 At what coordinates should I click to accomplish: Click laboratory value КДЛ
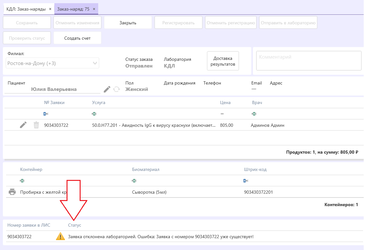point(169,66)
